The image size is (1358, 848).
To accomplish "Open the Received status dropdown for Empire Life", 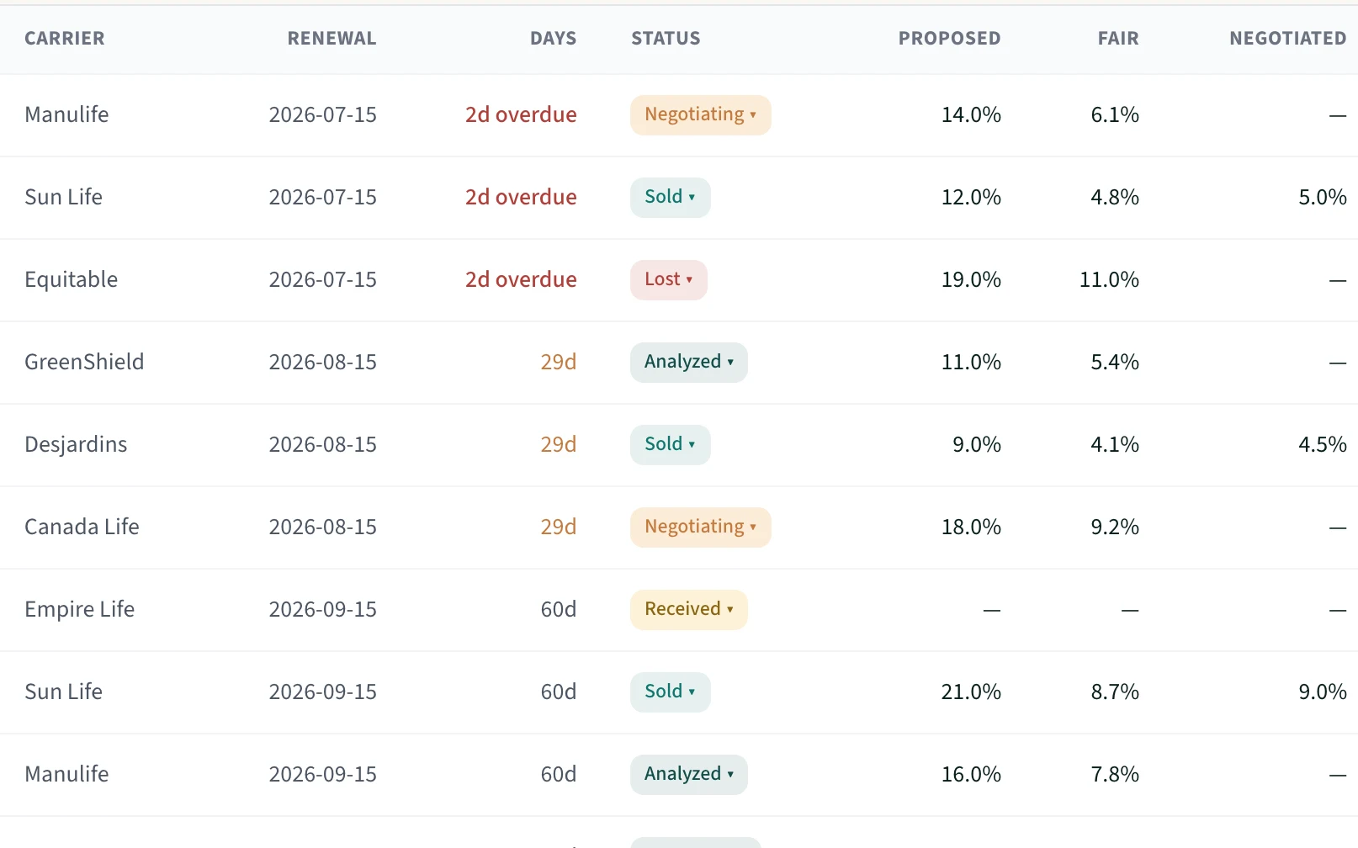I will pyautogui.click(x=688, y=610).
